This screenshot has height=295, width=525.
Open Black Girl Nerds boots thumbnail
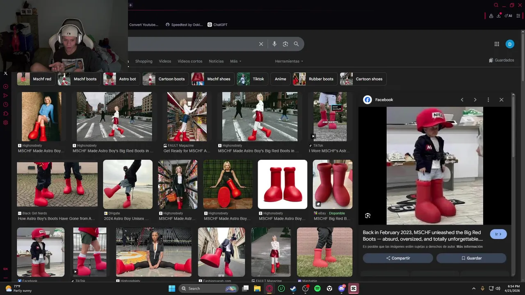coord(57,184)
